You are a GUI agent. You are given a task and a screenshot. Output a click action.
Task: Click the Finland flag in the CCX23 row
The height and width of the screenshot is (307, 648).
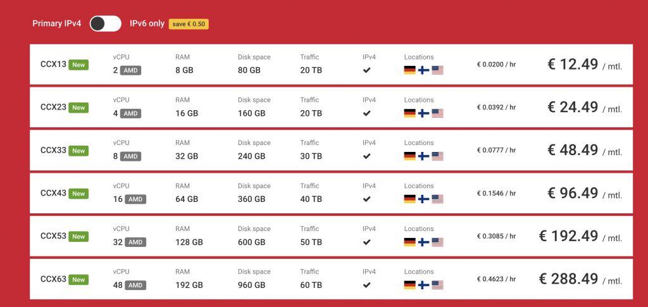(423, 113)
